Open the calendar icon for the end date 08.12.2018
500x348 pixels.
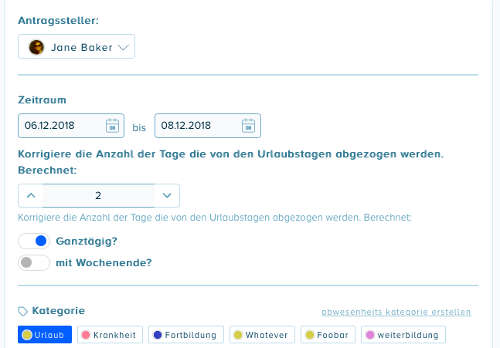pyautogui.click(x=248, y=126)
